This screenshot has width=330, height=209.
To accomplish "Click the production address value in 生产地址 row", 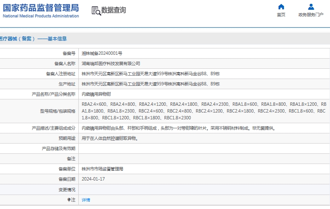I will (151, 84).
